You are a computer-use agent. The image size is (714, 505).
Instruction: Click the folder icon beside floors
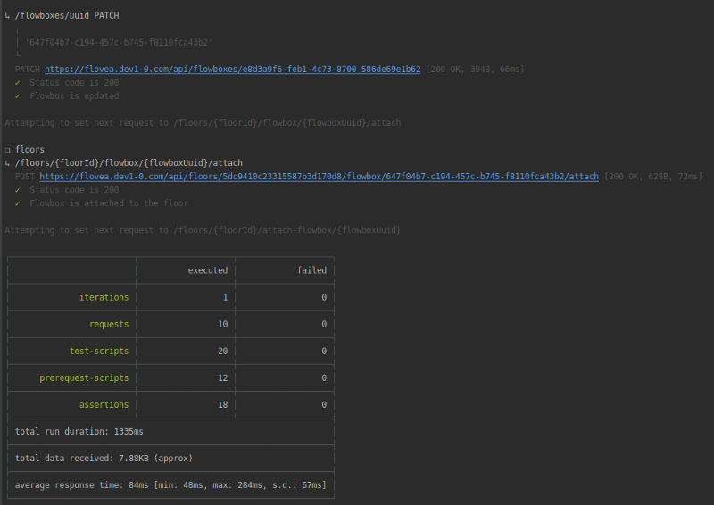8,150
